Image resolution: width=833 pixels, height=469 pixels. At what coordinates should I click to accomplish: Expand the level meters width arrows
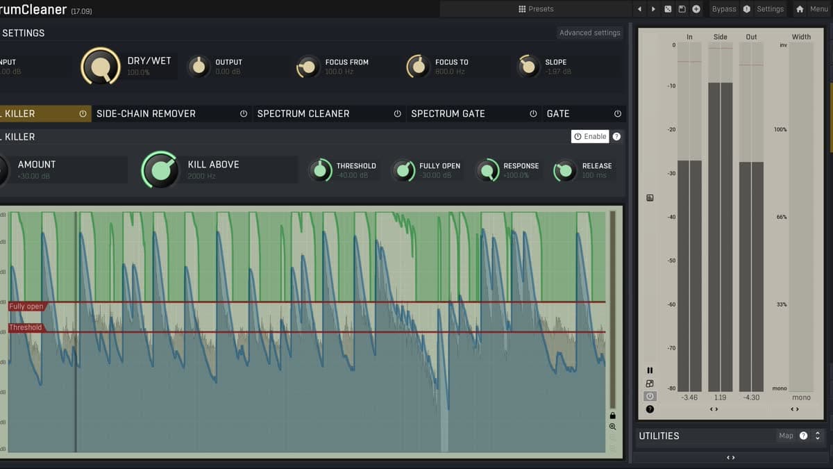tap(714, 409)
